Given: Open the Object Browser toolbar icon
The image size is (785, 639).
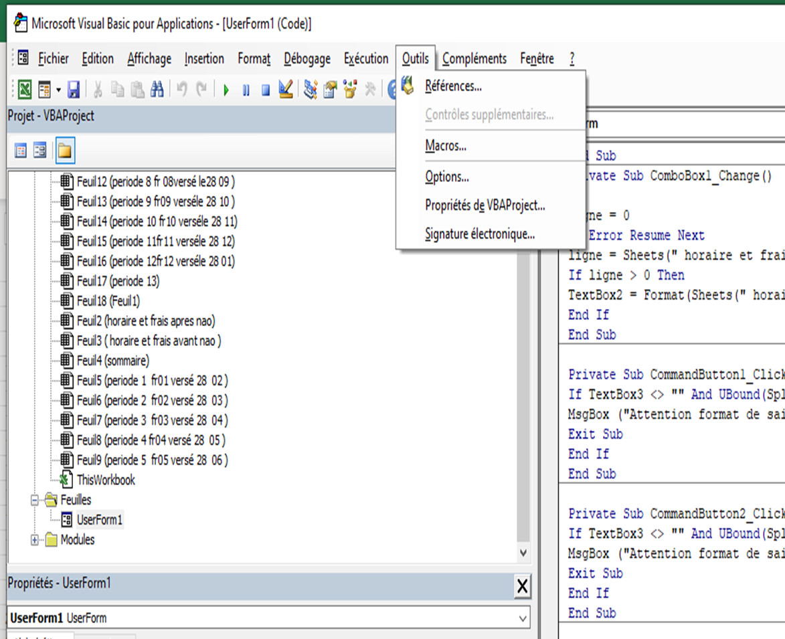Looking at the screenshot, I should (350, 90).
